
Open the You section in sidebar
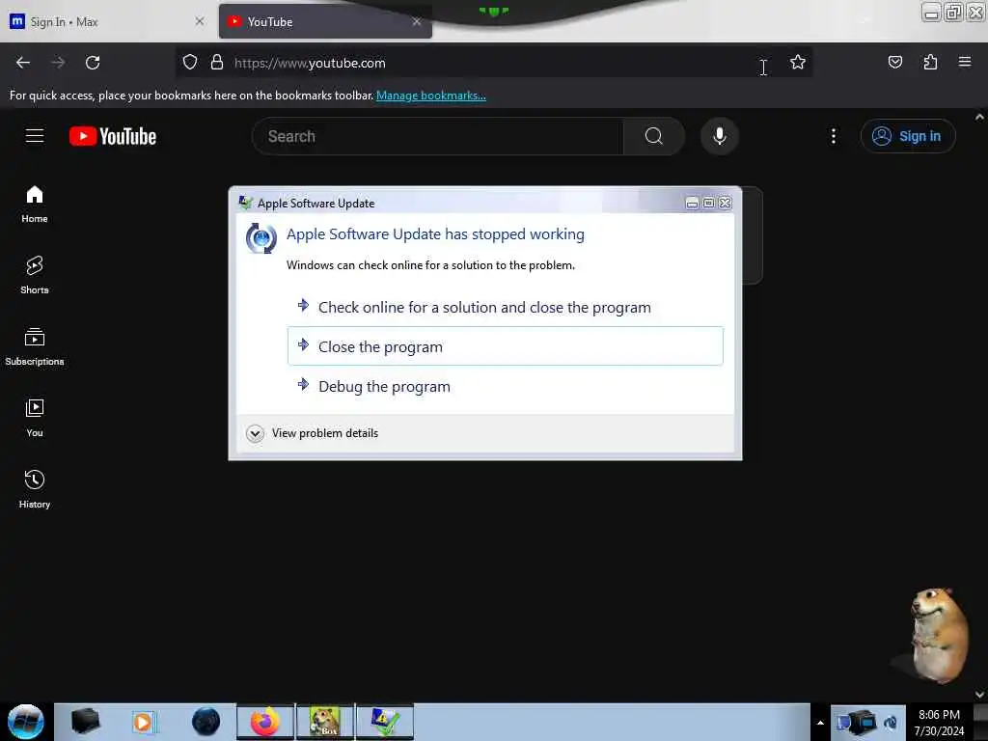click(35, 418)
